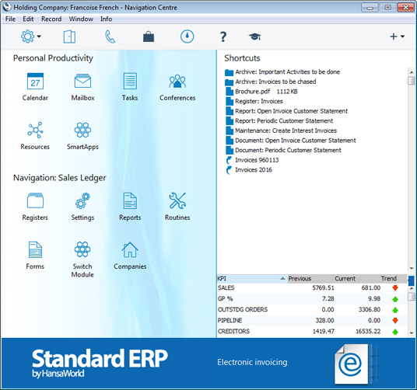Open SmartApps
This screenshot has width=417, height=390.
click(x=82, y=130)
